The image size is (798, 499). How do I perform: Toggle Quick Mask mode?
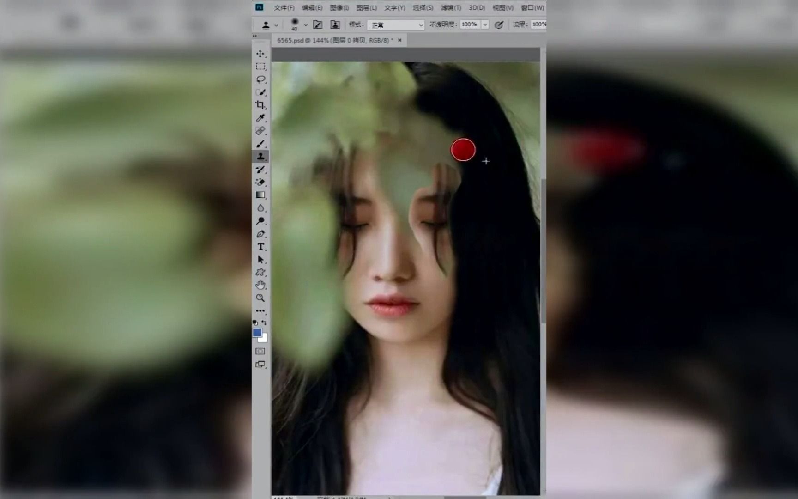click(260, 351)
